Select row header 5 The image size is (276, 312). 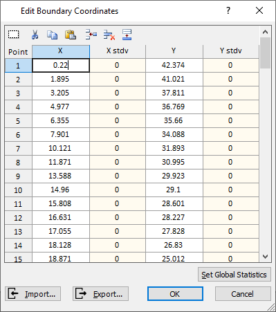(18, 121)
